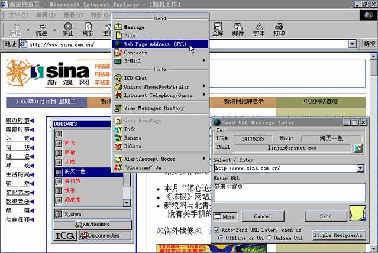Click the Fullscreen (全屏) toolbar icon

[218, 30]
